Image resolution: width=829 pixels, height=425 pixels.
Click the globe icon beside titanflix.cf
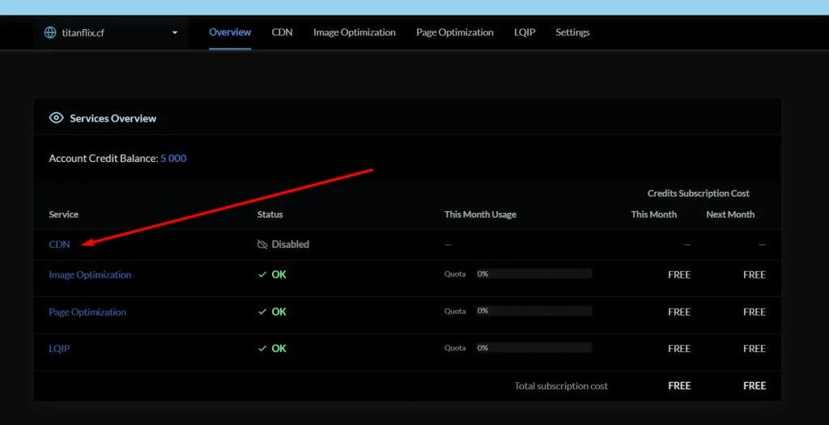point(50,33)
